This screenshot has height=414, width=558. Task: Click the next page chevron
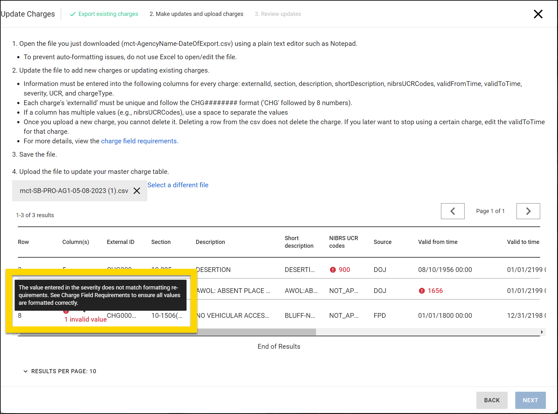pyautogui.click(x=528, y=211)
